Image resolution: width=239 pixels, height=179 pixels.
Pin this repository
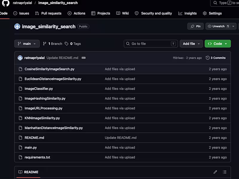195,26
